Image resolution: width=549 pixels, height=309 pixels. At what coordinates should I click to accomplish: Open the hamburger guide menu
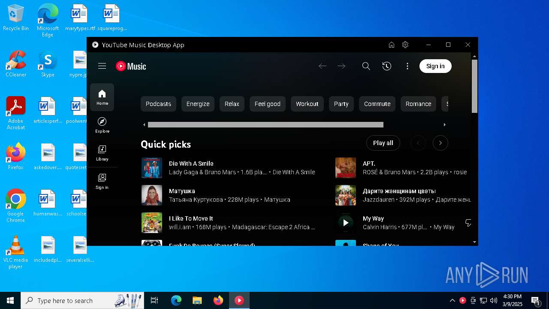click(x=102, y=66)
